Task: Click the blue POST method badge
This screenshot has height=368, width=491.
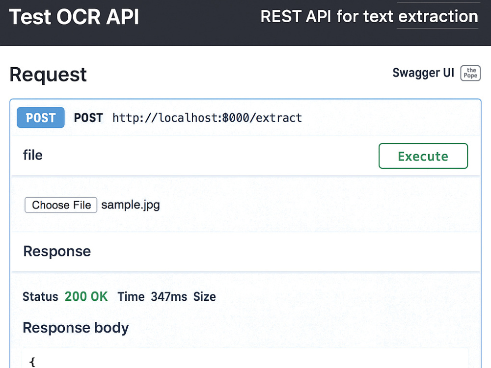Action: tap(41, 118)
